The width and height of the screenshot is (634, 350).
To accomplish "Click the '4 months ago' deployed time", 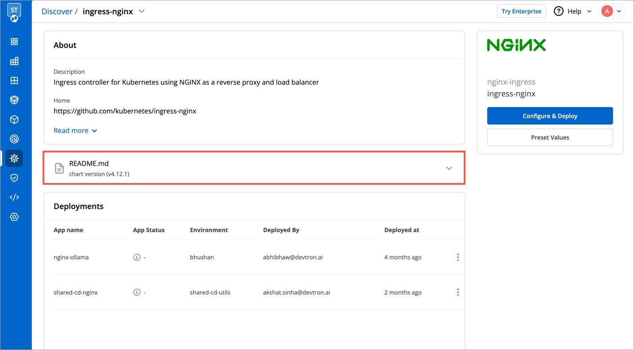I will [x=403, y=257].
